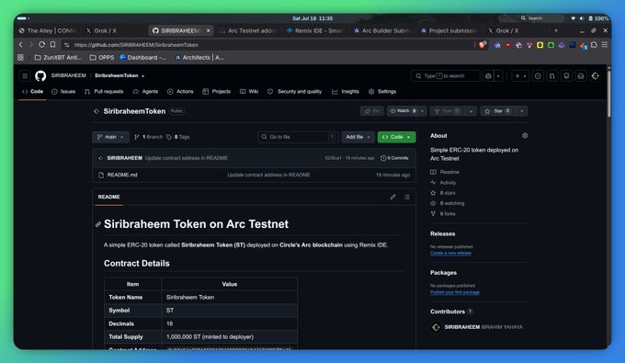
Task: Open the '0 forks' link
Action: pos(442,213)
